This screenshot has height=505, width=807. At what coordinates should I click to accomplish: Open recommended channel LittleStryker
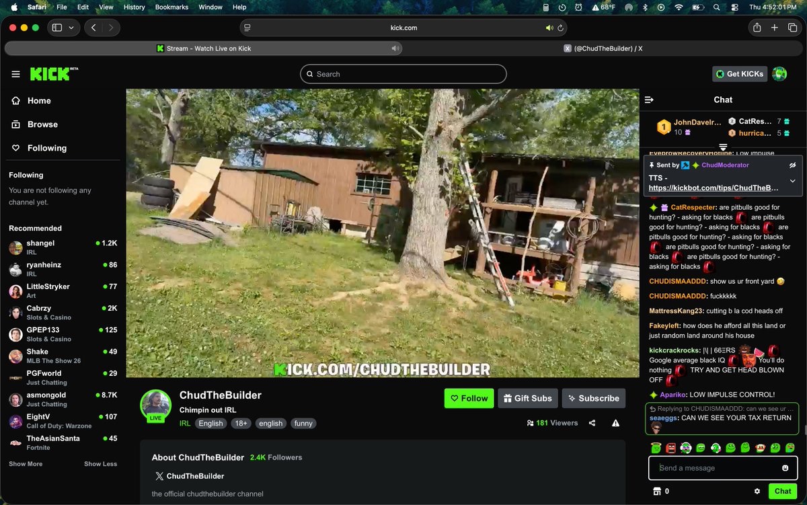(x=63, y=290)
